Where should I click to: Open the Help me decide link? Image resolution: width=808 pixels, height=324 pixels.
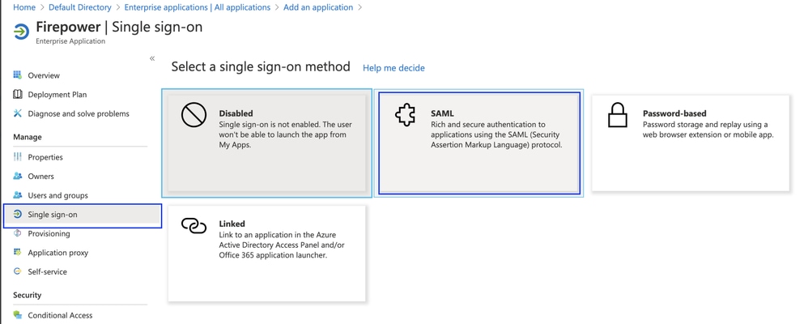pyautogui.click(x=393, y=68)
